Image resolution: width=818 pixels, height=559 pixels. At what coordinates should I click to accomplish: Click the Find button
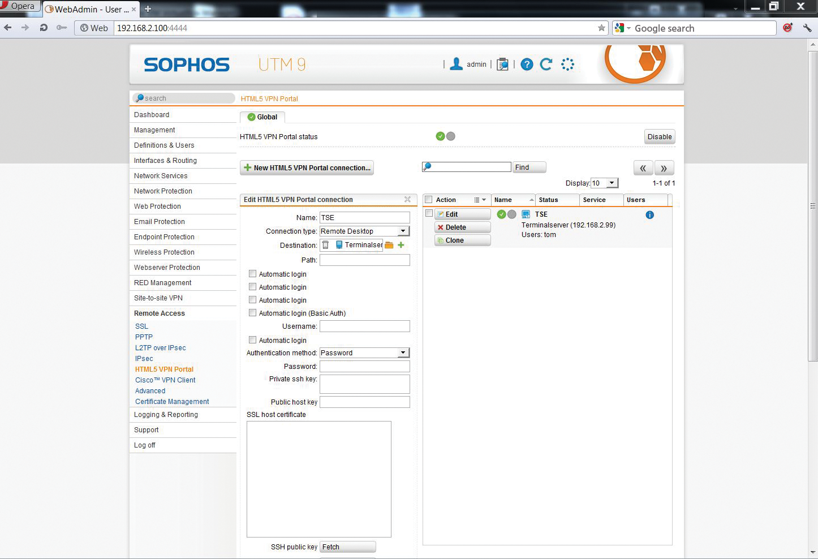(x=529, y=167)
